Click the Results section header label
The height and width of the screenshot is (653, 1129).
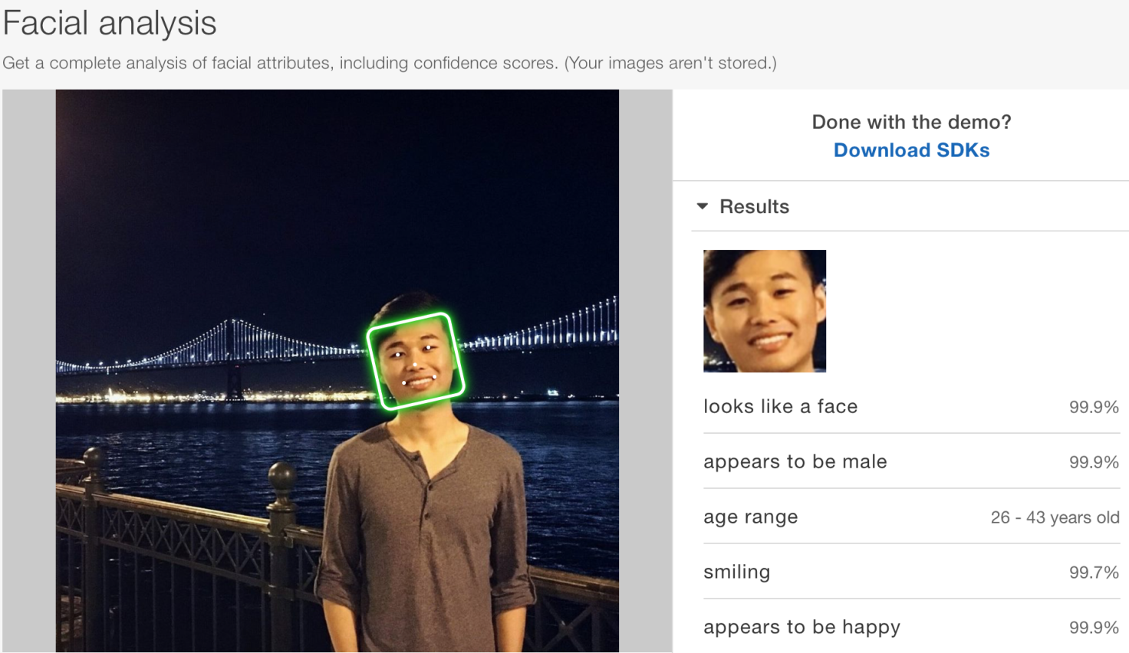pyautogui.click(x=754, y=207)
